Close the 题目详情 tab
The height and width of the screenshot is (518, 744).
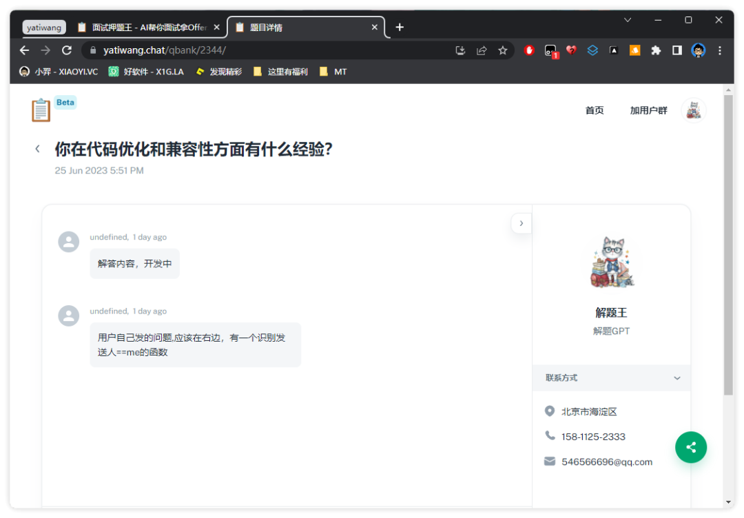coord(375,28)
